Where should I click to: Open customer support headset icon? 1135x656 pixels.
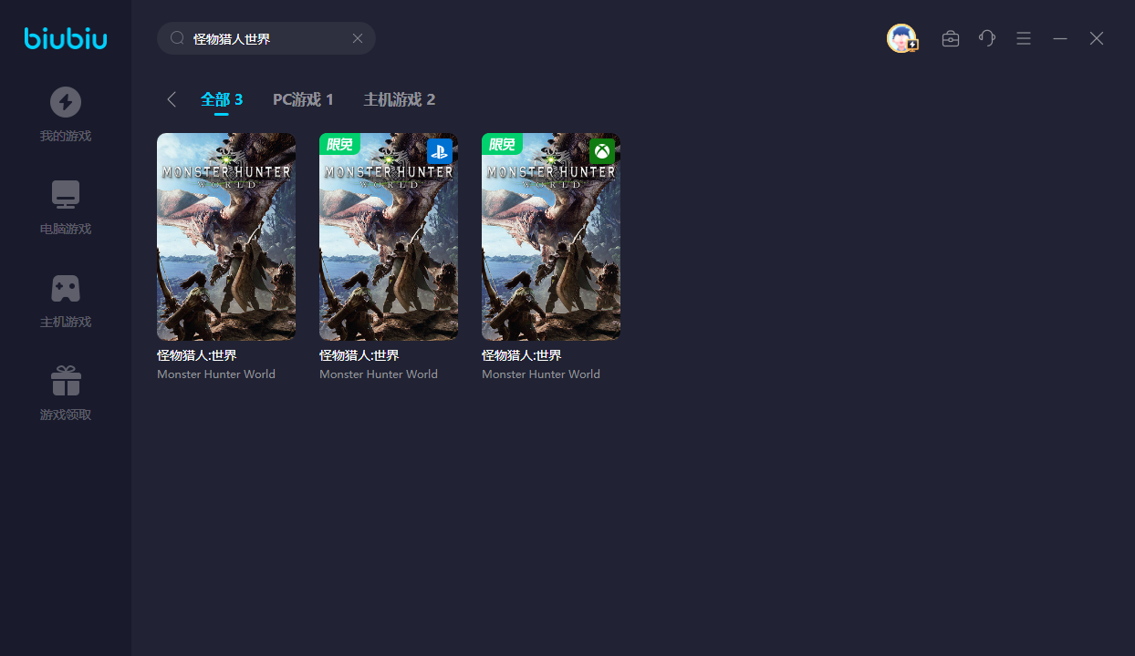pos(987,38)
